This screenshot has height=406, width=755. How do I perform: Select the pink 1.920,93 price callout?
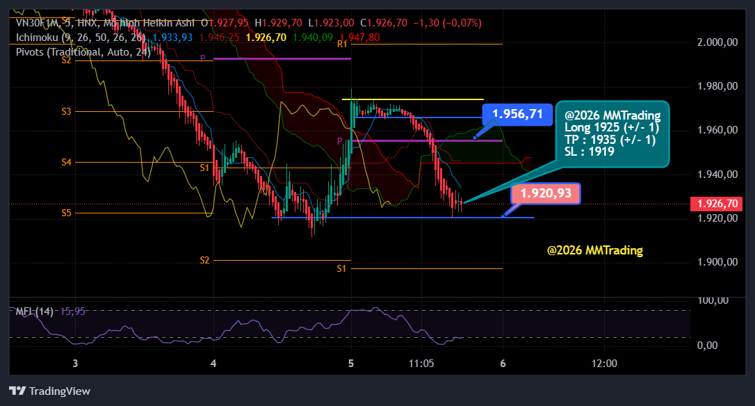tap(546, 193)
